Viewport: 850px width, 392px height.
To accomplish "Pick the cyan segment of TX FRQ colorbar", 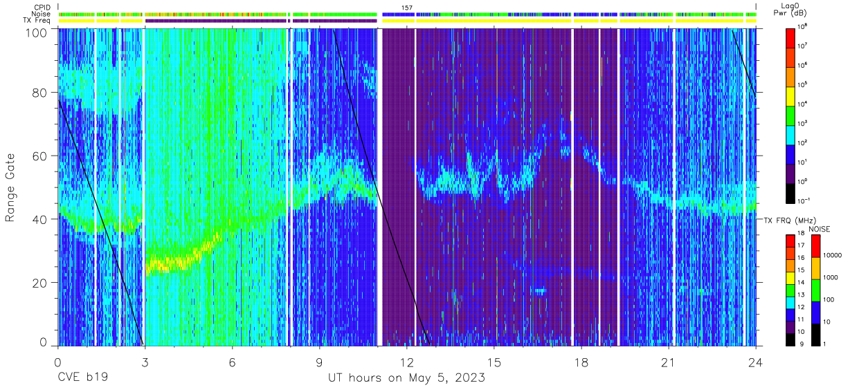I will pyautogui.click(x=790, y=302).
